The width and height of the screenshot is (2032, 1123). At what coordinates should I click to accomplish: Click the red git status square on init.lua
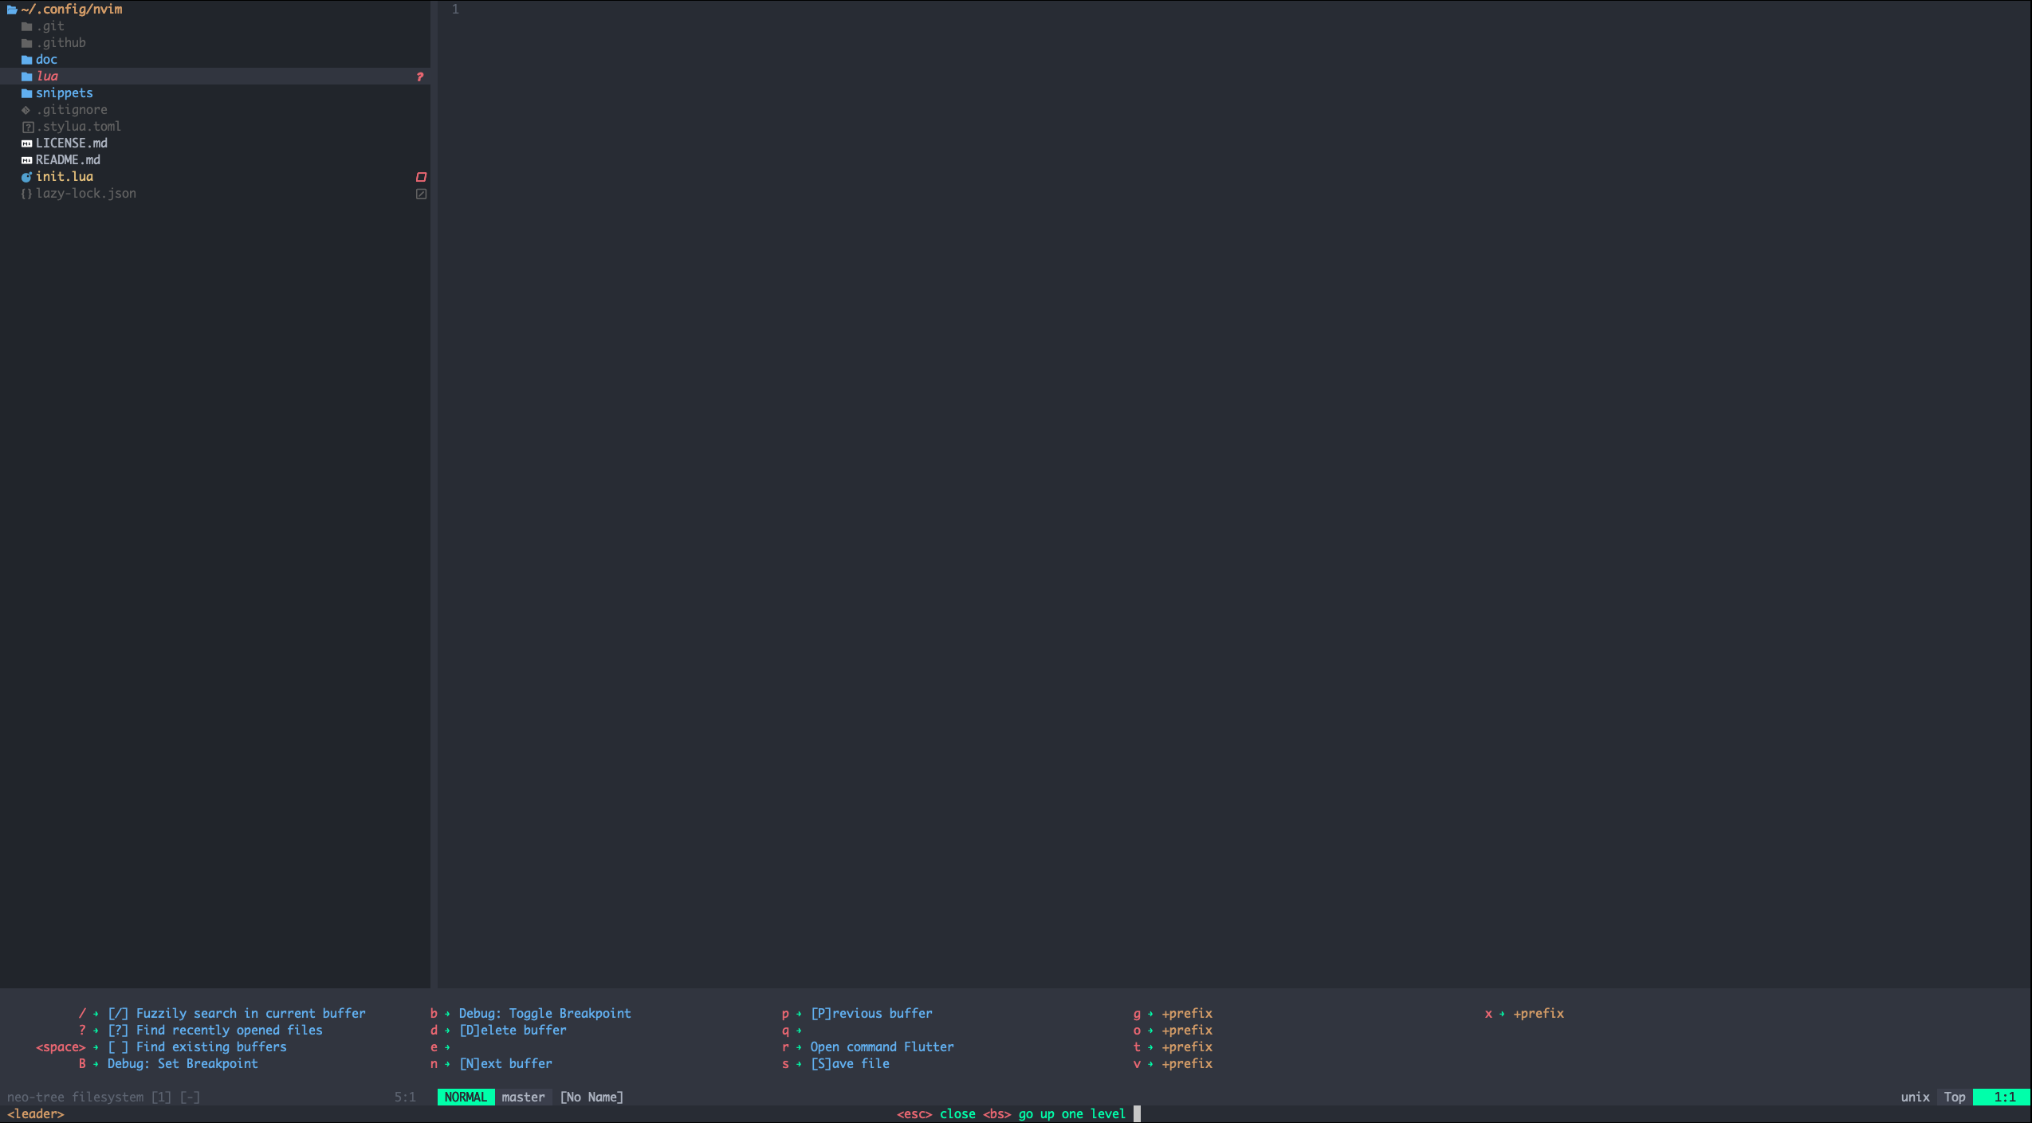click(421, 177)
